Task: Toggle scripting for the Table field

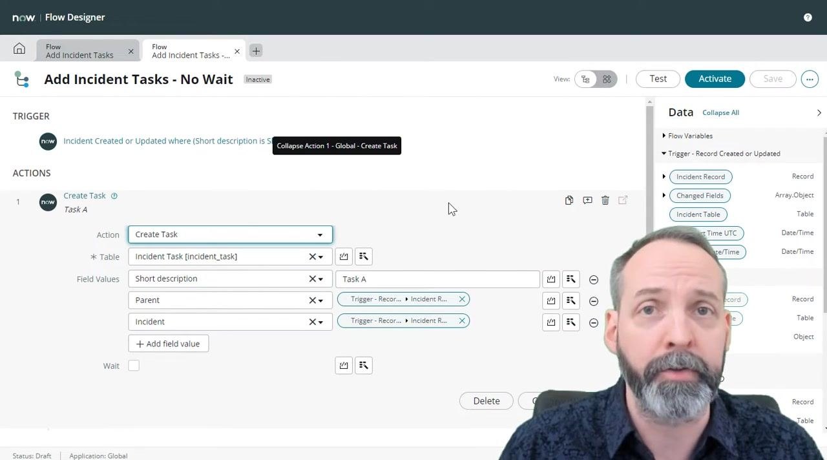Action: click(x=344, y=256)
